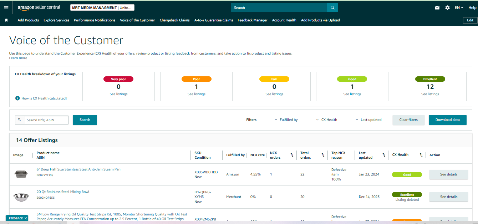Open A-to-z Guarantee Claims
Image resolution: width=478 pixels, height=224 pixels.
pyautogui.click(x=214, y=20)
